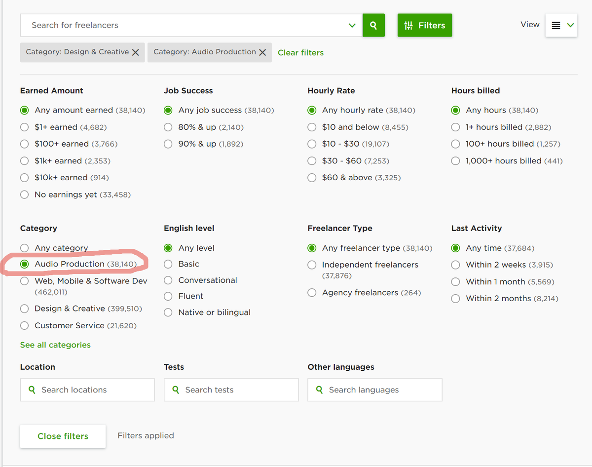Screen dimensions: 592x467
Task: Click the magnifier in Search tests
Action: click(x=176, y=390)
